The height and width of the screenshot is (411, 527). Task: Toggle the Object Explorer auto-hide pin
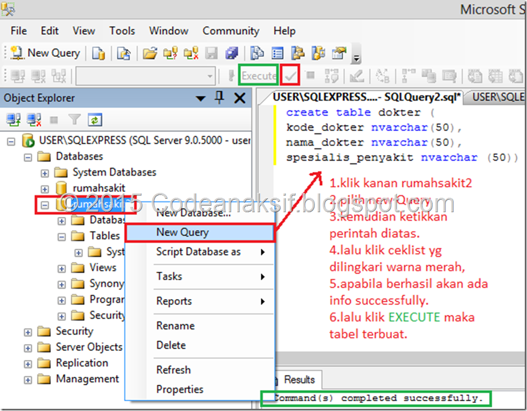click(220, 98)
